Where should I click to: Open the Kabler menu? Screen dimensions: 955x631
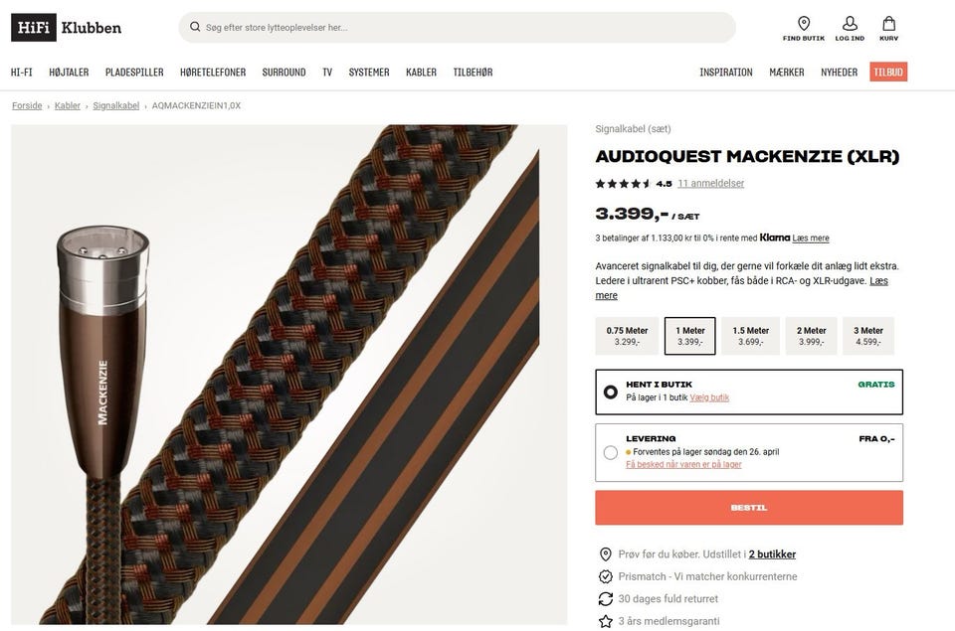click(x=421, y=72)
